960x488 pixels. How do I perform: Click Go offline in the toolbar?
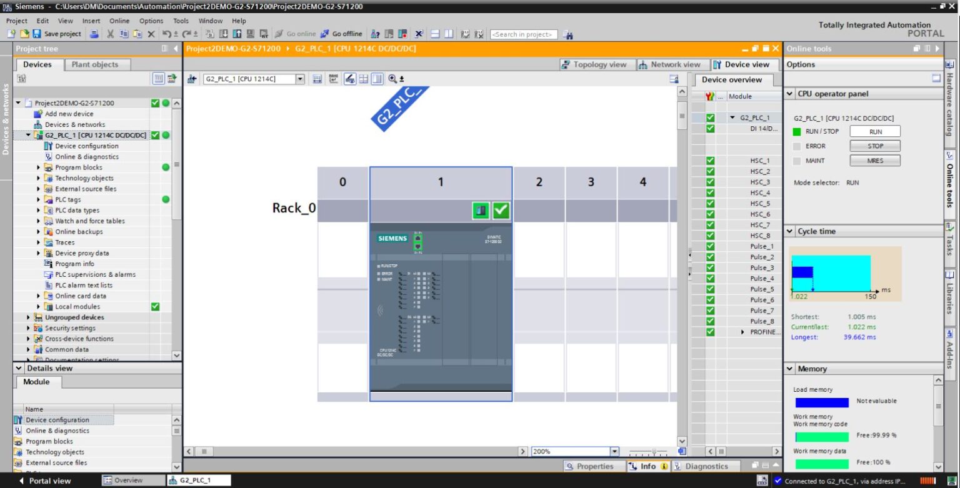[341, 34]
